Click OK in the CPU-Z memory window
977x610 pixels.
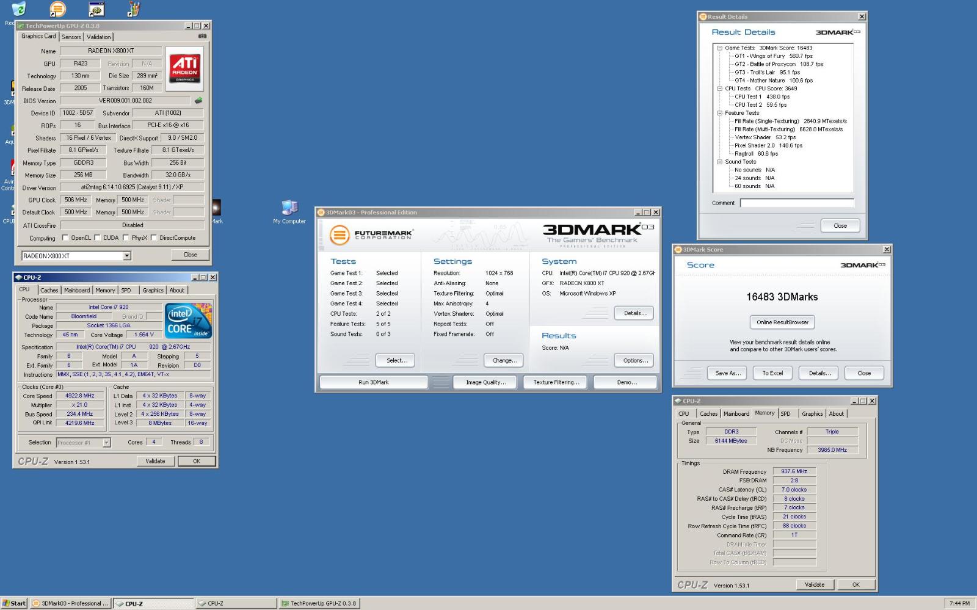855,584
